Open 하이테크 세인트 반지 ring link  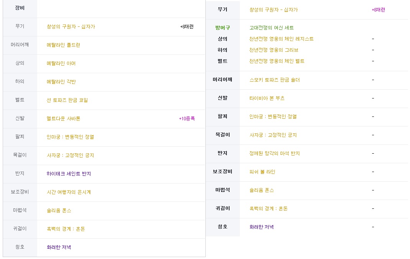pos(69,174)
